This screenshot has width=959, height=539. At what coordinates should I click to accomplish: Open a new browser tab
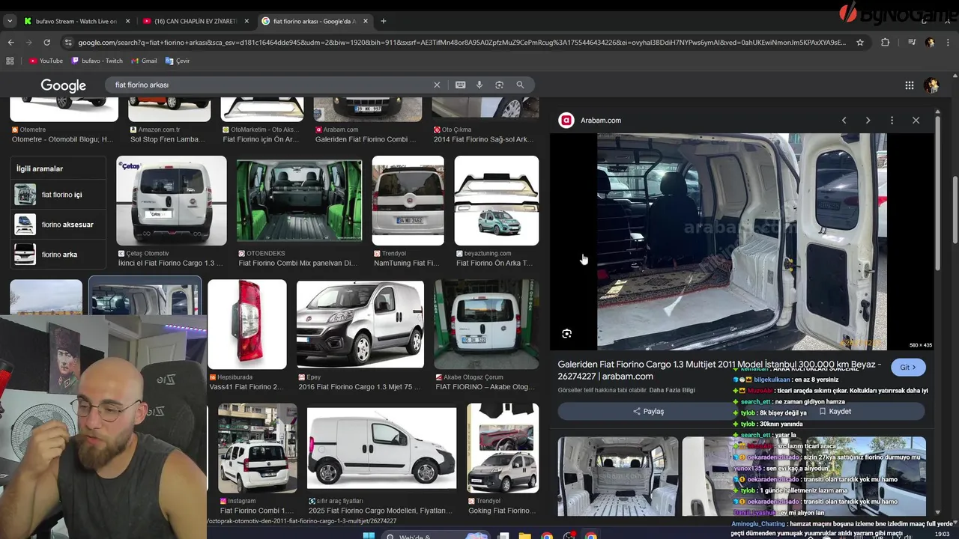383,21
